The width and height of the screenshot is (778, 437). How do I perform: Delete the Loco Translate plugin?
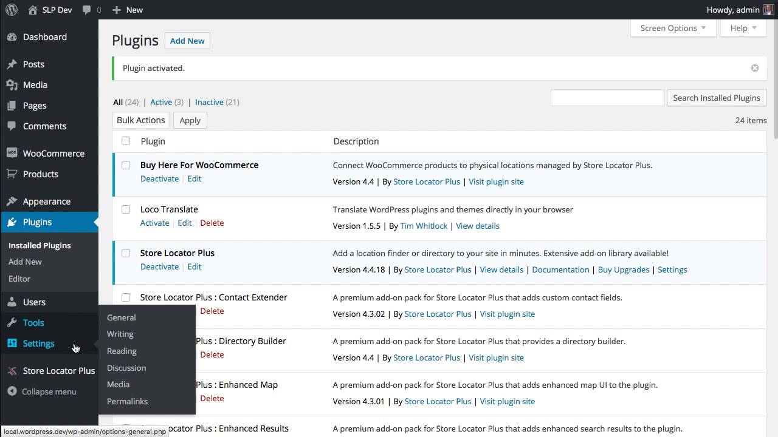coord(212,223)
